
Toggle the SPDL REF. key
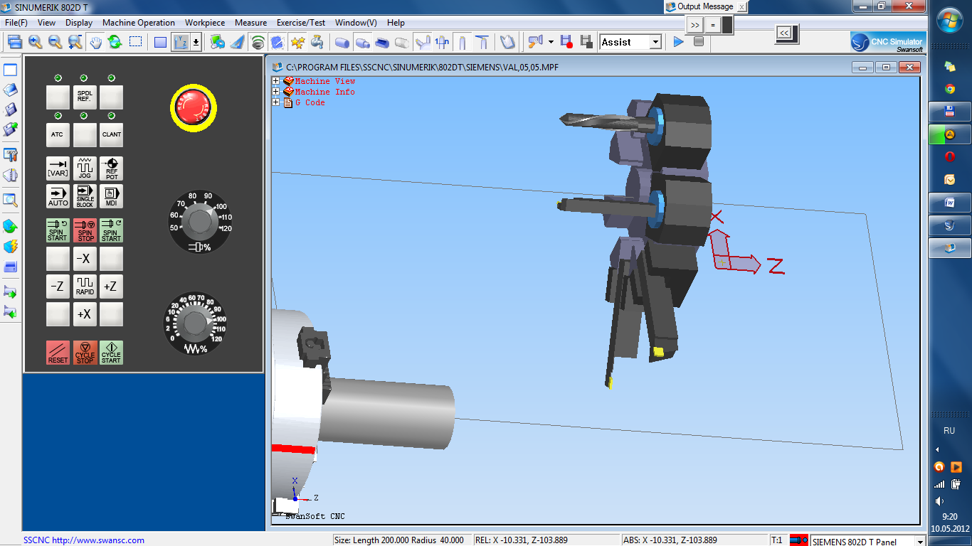(85, 97)
